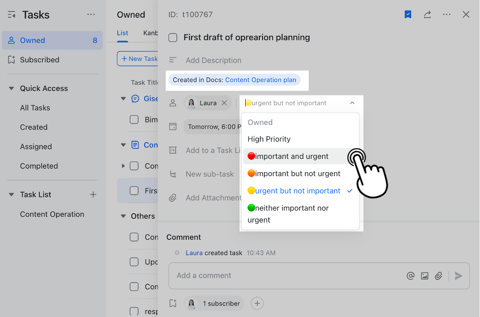Collapse the priority dropdown using its chevron
This screenshot has height=317, width=480.
point(352,103)
